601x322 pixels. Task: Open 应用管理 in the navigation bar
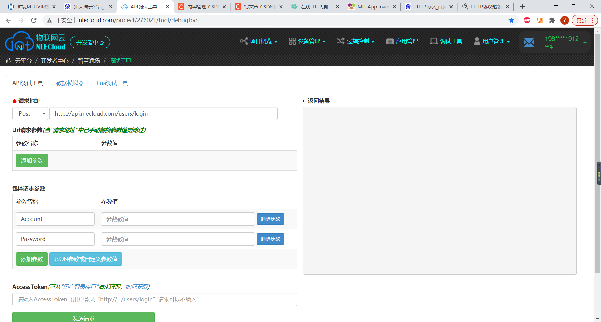click(x=402, y=41)
